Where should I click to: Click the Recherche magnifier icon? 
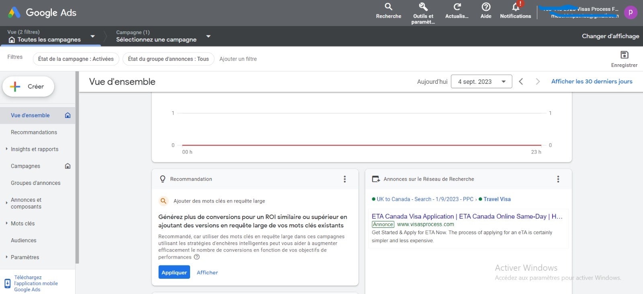pyautogui.click(x=388, y=7)
